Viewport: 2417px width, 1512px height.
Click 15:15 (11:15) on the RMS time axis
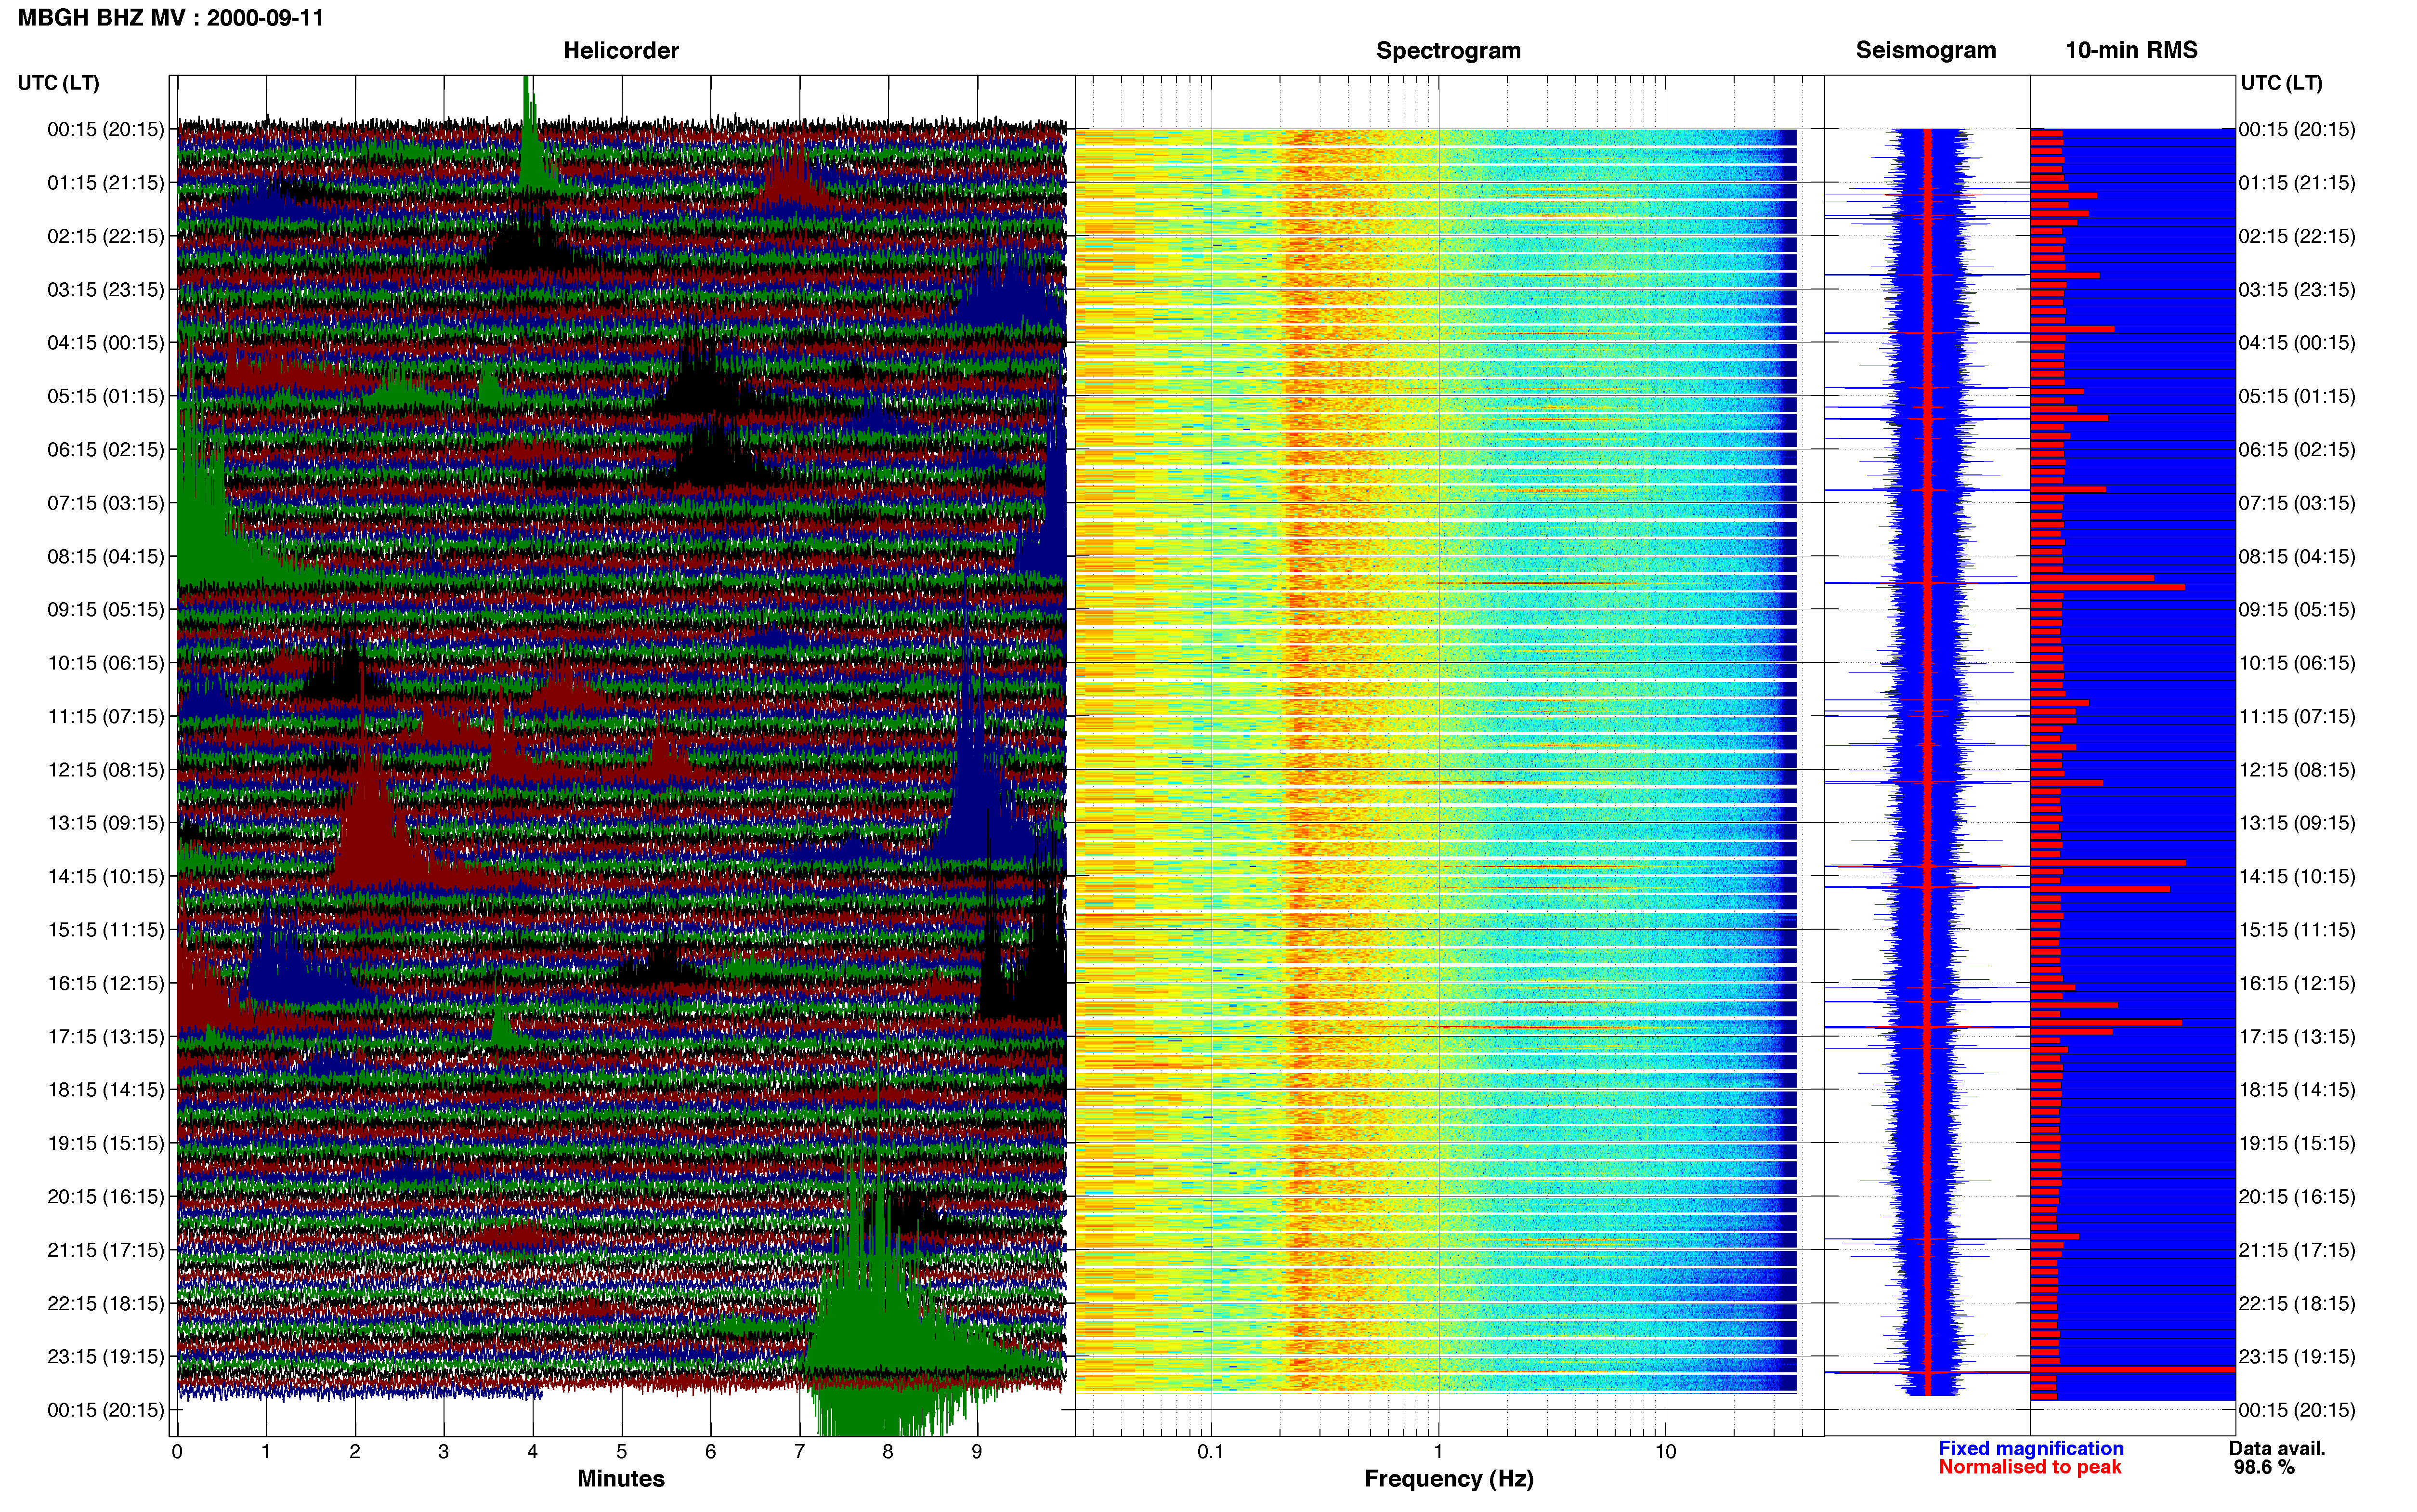pos(2297,930)
